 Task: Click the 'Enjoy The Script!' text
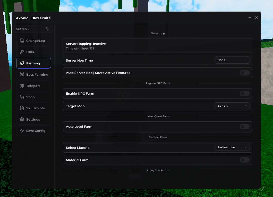[x=158, y=171]
